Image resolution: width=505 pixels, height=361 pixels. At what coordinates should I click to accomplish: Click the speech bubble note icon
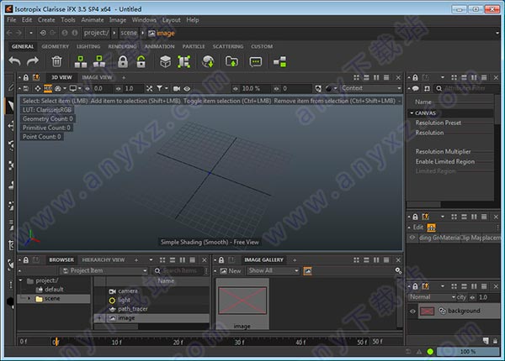pyautogui.click(x=256, y=61)
